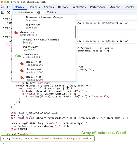Switch to the Sources tab
Screen dimensions: 137x146
(x=49, y=7)
